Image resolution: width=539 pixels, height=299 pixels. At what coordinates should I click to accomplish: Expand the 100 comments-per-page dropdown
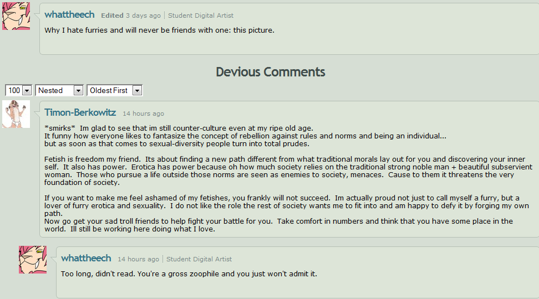18,90
